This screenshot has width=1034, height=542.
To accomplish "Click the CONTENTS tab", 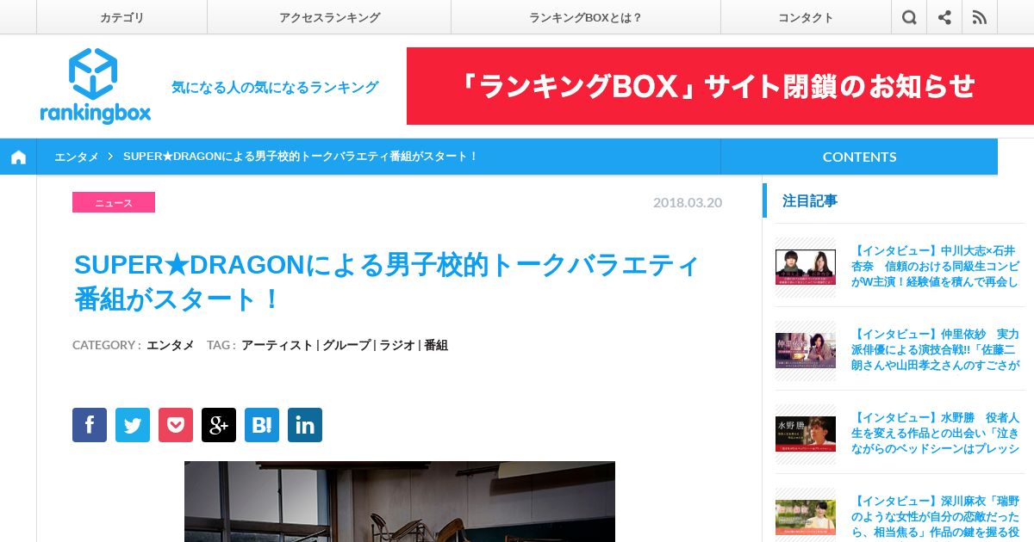I will pyautogui.click(x=859, y=157).
